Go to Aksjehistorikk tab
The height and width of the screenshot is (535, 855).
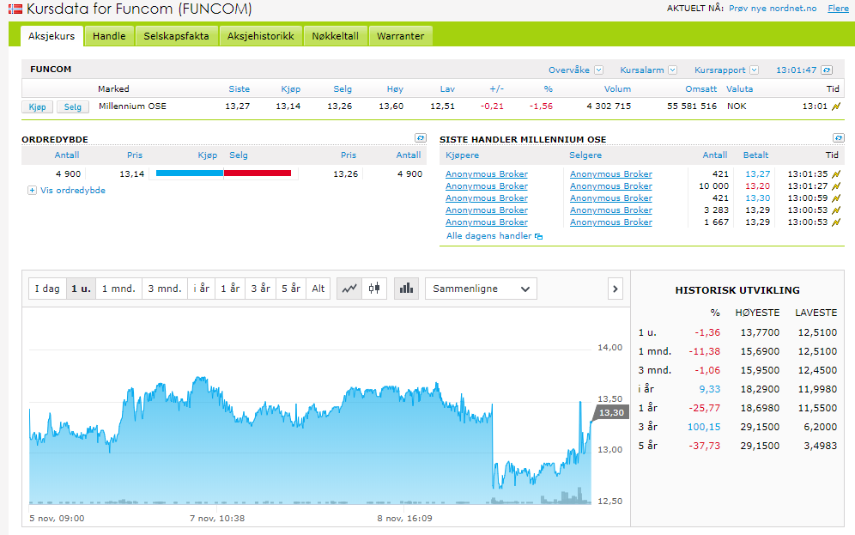(261, 36)
